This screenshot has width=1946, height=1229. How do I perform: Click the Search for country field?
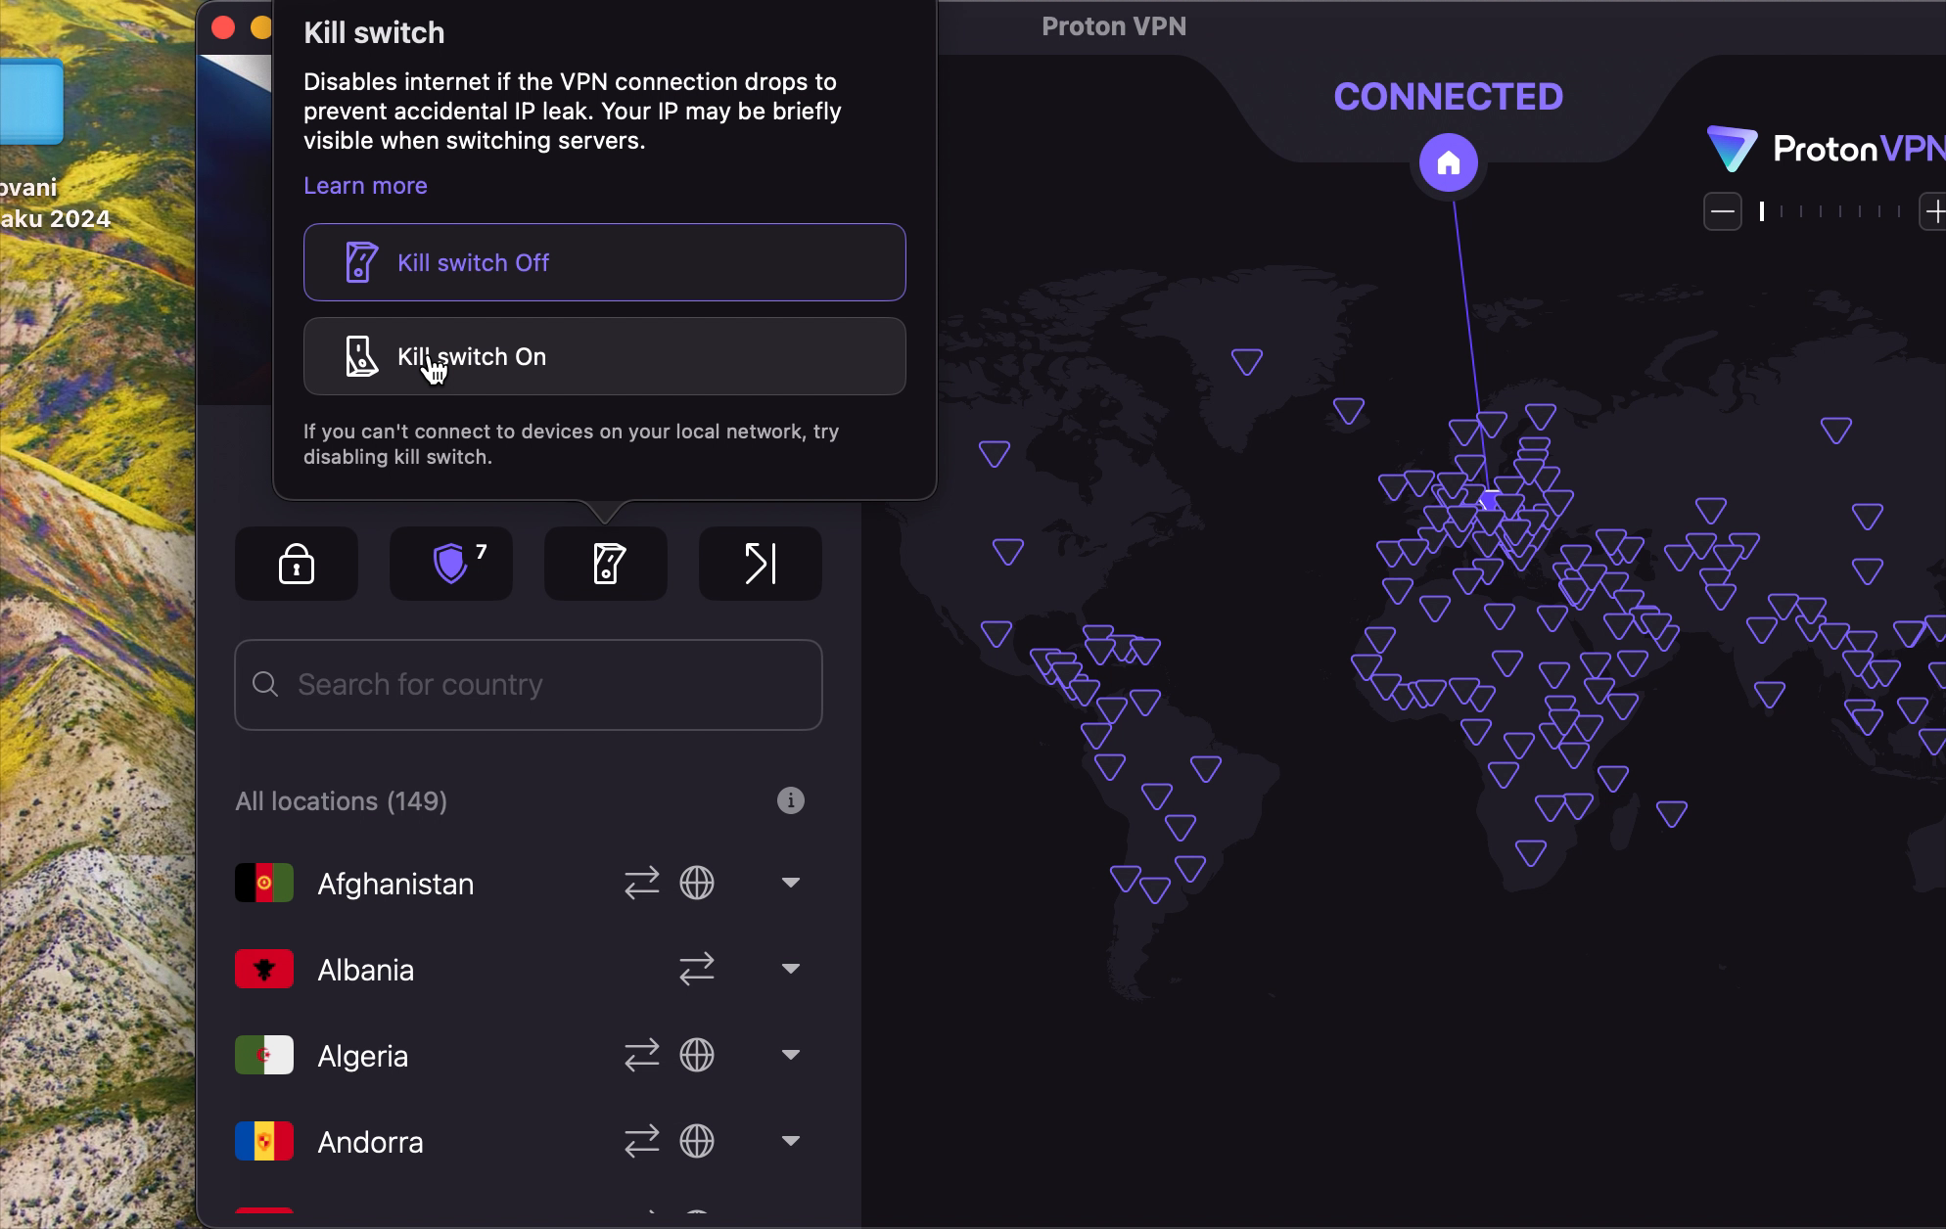[x=529, y=685]
